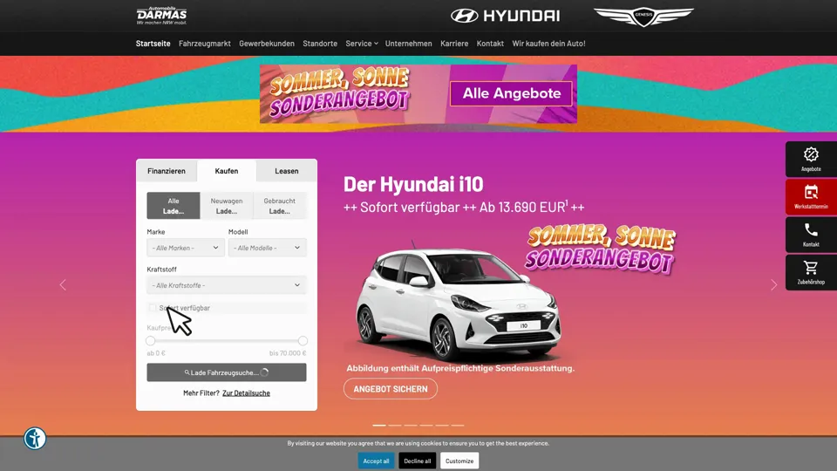Select the Alle vehicle filter
837x471 pixels.
point(174,206)
